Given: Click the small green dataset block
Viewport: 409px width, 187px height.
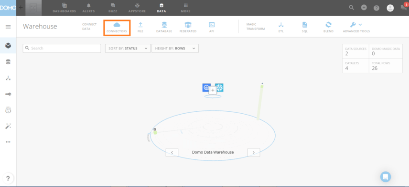Looking at the screenshot, I should pos(155,132).
